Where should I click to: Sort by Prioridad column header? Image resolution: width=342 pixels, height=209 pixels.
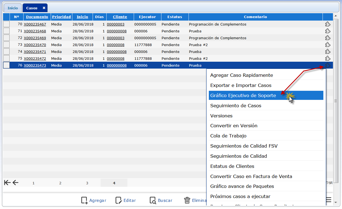pyautogui.click(x=61, y=17)
